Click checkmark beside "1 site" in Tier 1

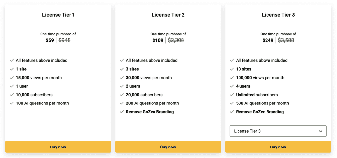[x=12, y=69]
